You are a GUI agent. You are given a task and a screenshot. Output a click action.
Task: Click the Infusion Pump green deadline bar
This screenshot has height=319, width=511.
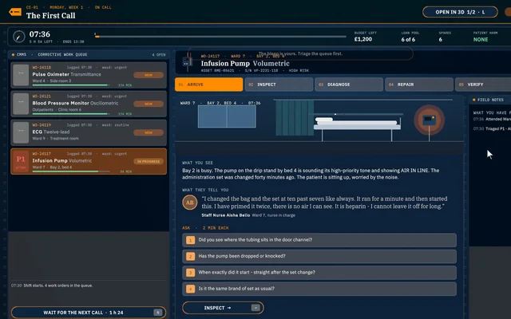[x=71, y=171]
